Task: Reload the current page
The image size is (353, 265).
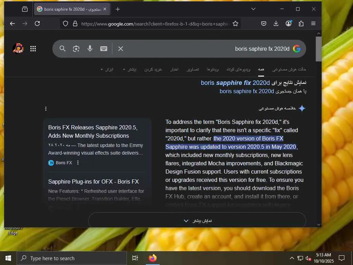Action: [37, 24]
